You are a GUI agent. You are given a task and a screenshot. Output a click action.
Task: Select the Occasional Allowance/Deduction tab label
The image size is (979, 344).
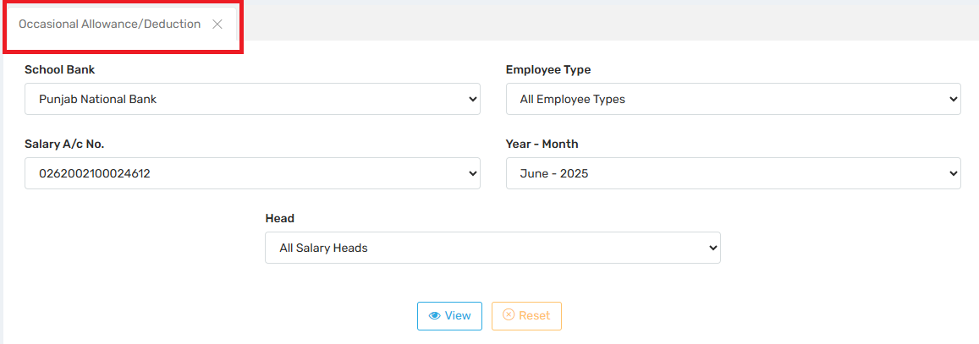(109, 25)
